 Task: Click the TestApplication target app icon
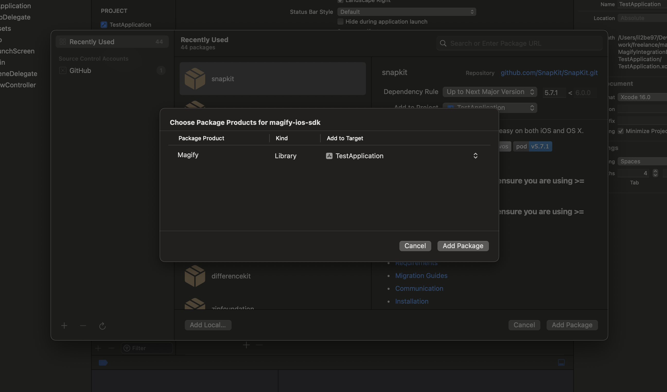(x=329, y=156)
